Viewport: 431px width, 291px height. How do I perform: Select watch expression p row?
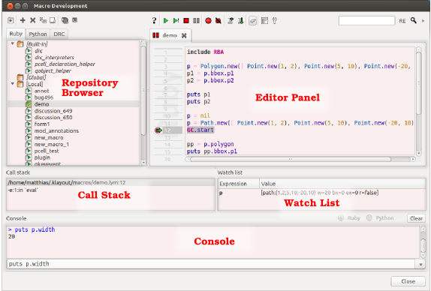tap(321, 193)
